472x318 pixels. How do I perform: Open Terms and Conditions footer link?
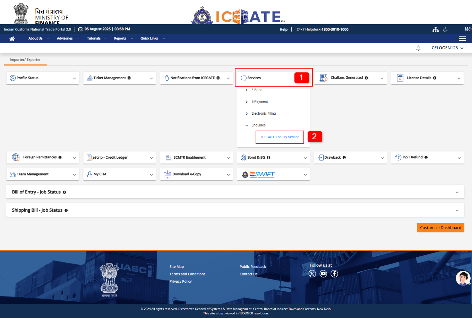coord(188,274)
